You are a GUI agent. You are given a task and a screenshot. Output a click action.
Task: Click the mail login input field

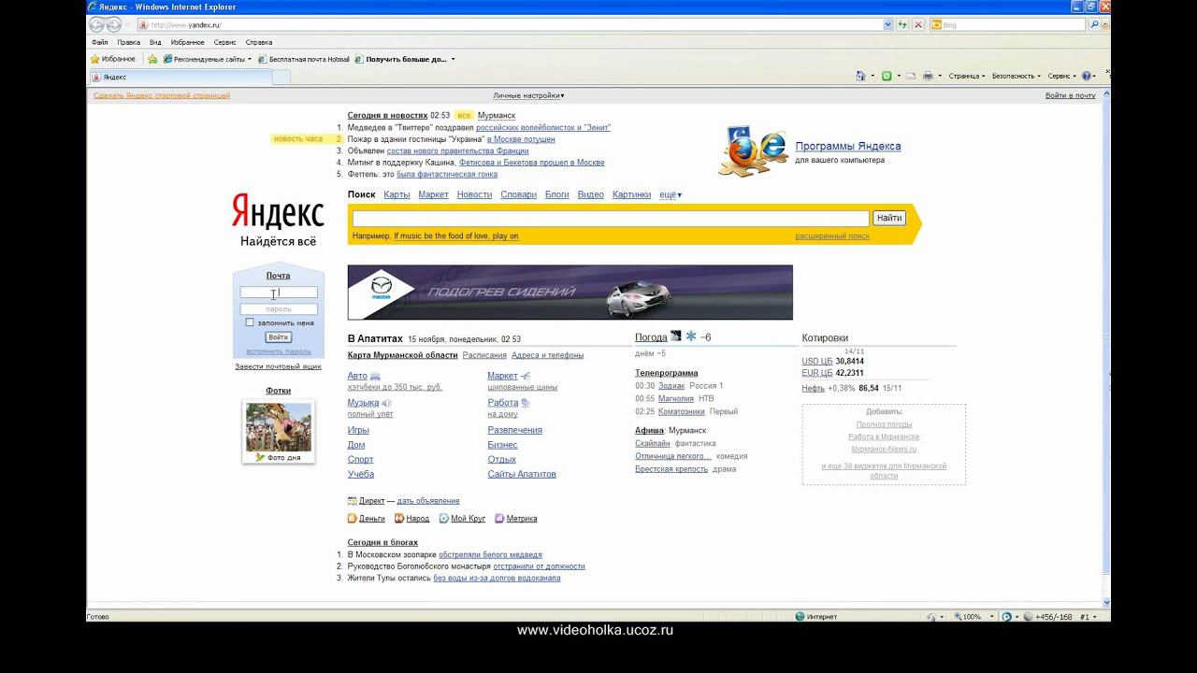pos(279,293)
